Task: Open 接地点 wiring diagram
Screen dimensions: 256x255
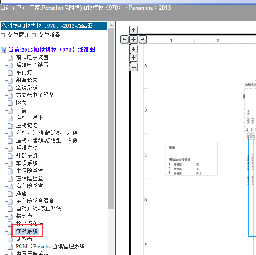Action: tap(24, 216)
